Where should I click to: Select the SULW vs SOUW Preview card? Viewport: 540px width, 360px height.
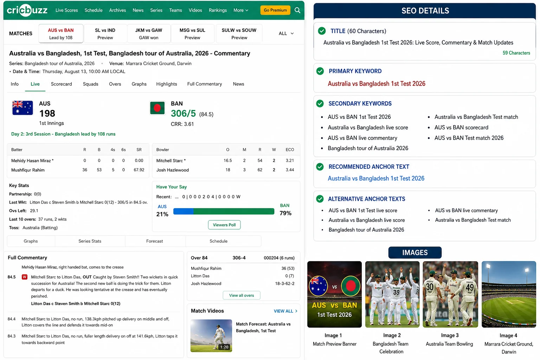click(x=239, y=33)
